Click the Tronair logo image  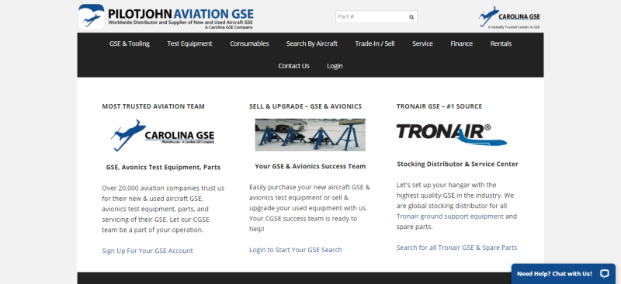(452, 134)
